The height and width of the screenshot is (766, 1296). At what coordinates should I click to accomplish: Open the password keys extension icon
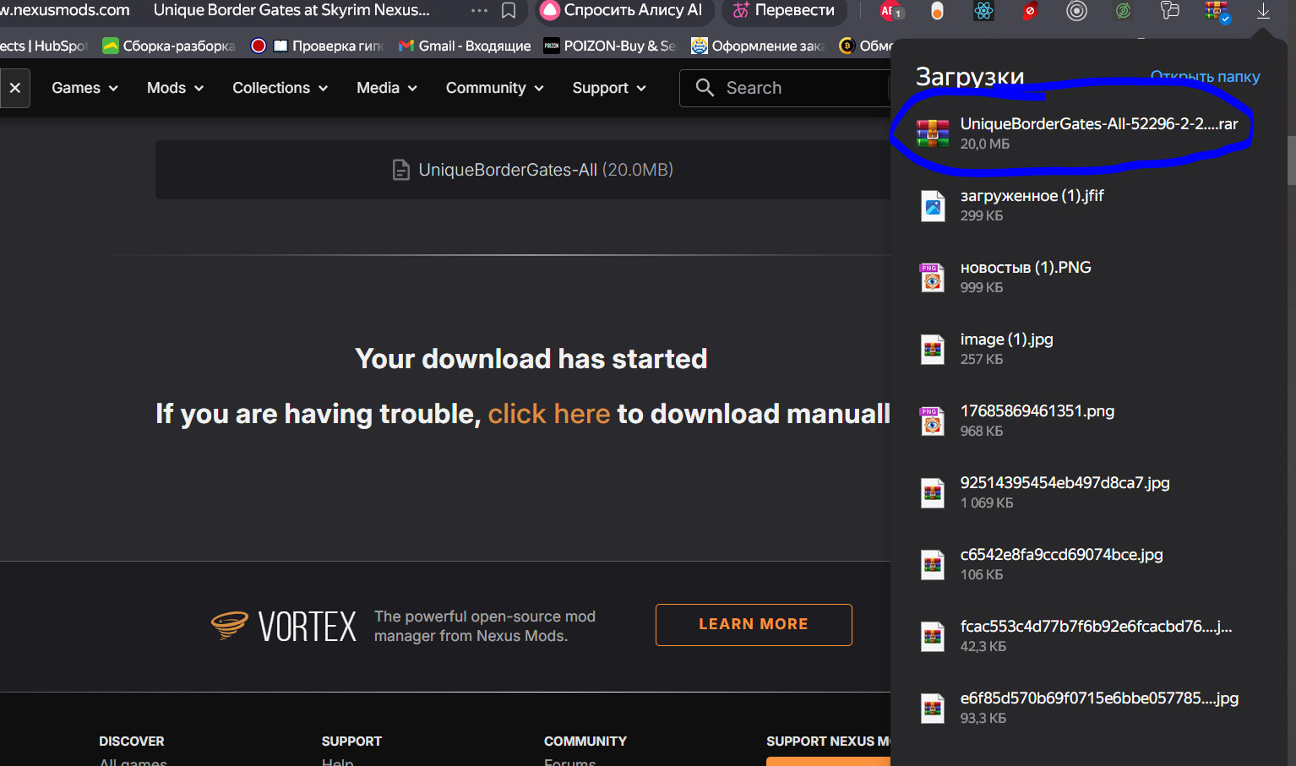coord(1169,11)
